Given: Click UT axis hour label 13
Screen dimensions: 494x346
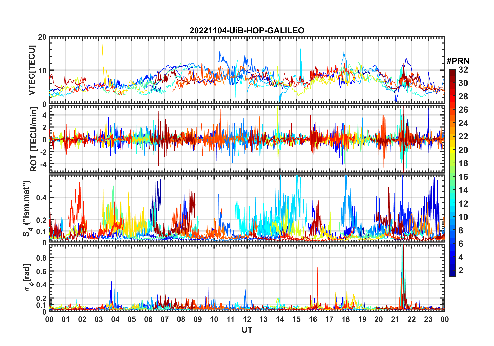Looking at the screenshot, I should [263, 319].
